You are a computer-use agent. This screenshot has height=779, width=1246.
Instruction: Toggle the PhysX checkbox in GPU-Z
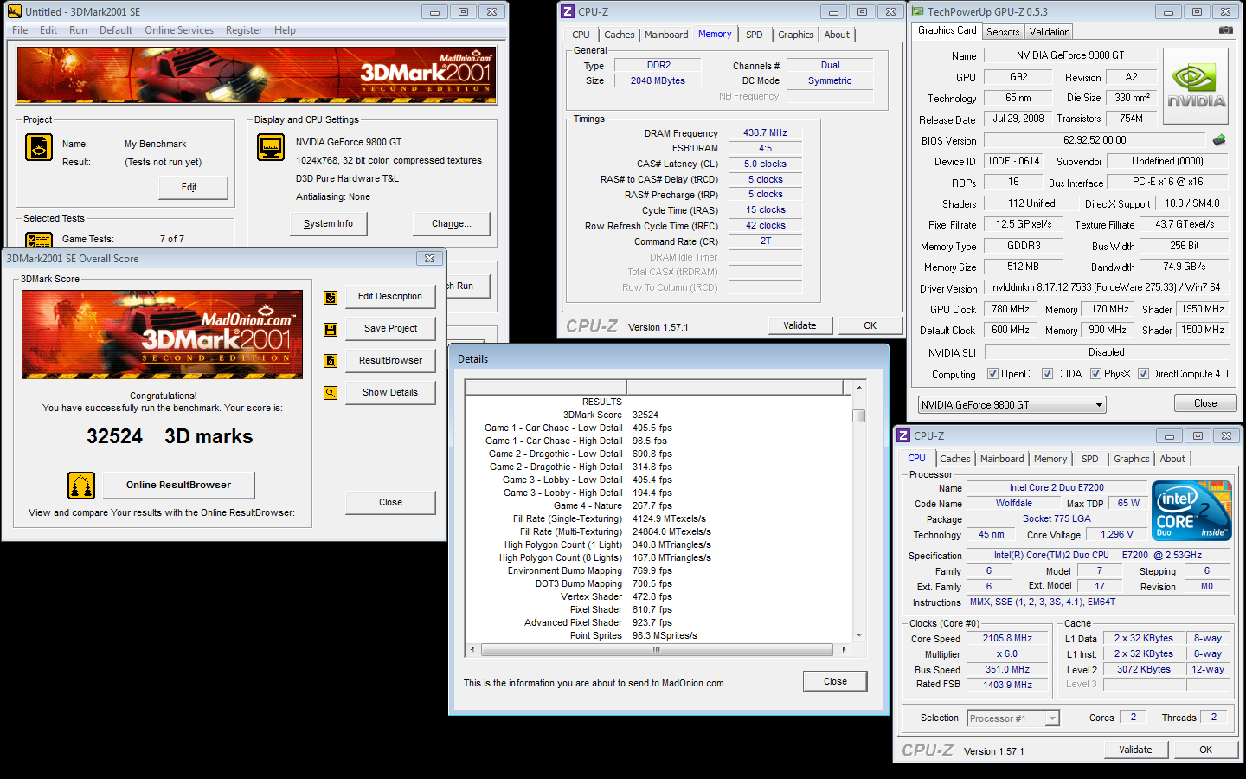1095,374
